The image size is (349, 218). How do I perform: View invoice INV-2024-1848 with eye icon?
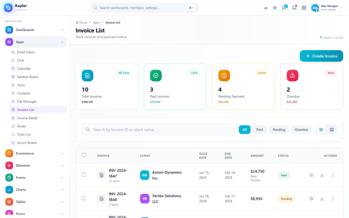click(311, 198)
